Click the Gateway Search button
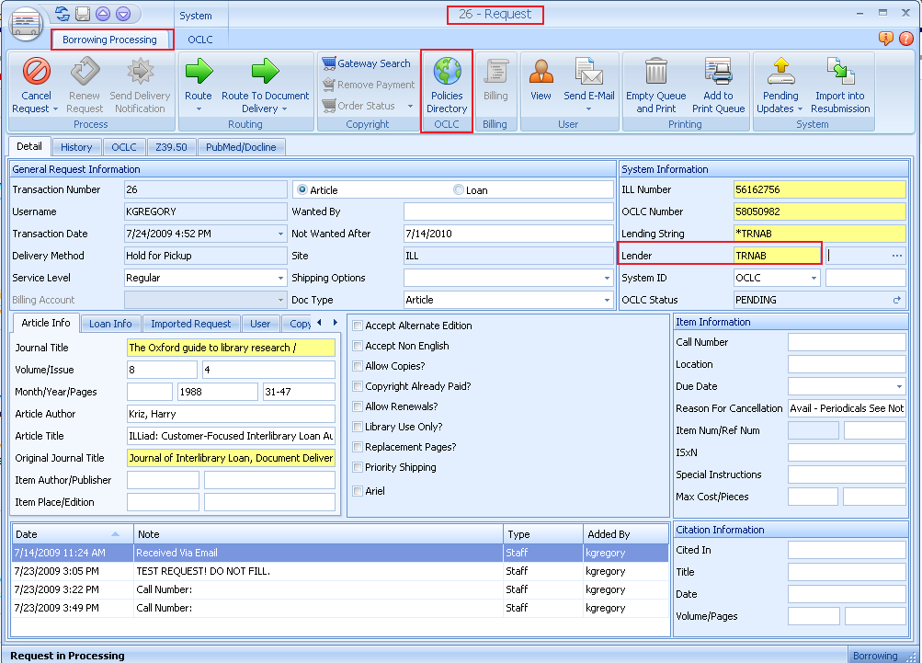 click(367, 63)
